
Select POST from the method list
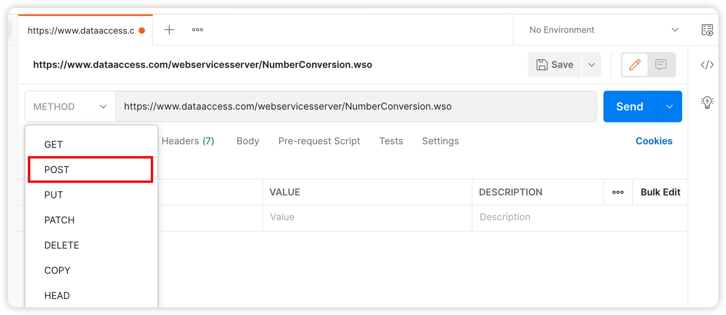click(x=57, y=169)
